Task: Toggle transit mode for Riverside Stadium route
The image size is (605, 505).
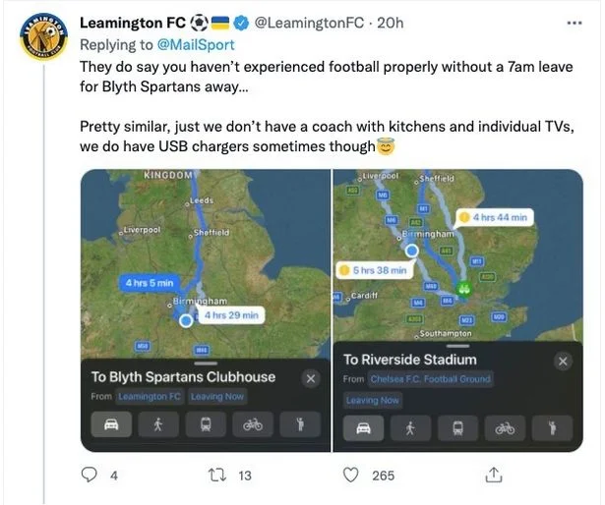Action: 457,428
